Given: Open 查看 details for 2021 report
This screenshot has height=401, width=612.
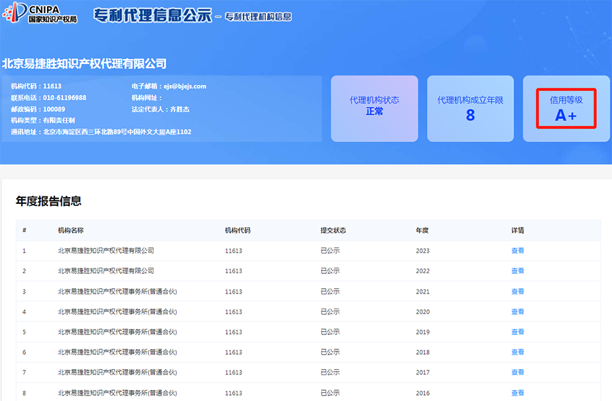Looking at the screenshot, I should 517,292.
